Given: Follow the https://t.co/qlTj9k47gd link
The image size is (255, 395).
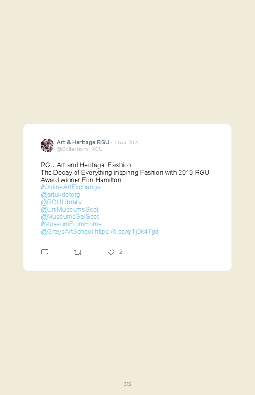Looking at the screenshot, I should pyautogui.click(x=127, y=232).
